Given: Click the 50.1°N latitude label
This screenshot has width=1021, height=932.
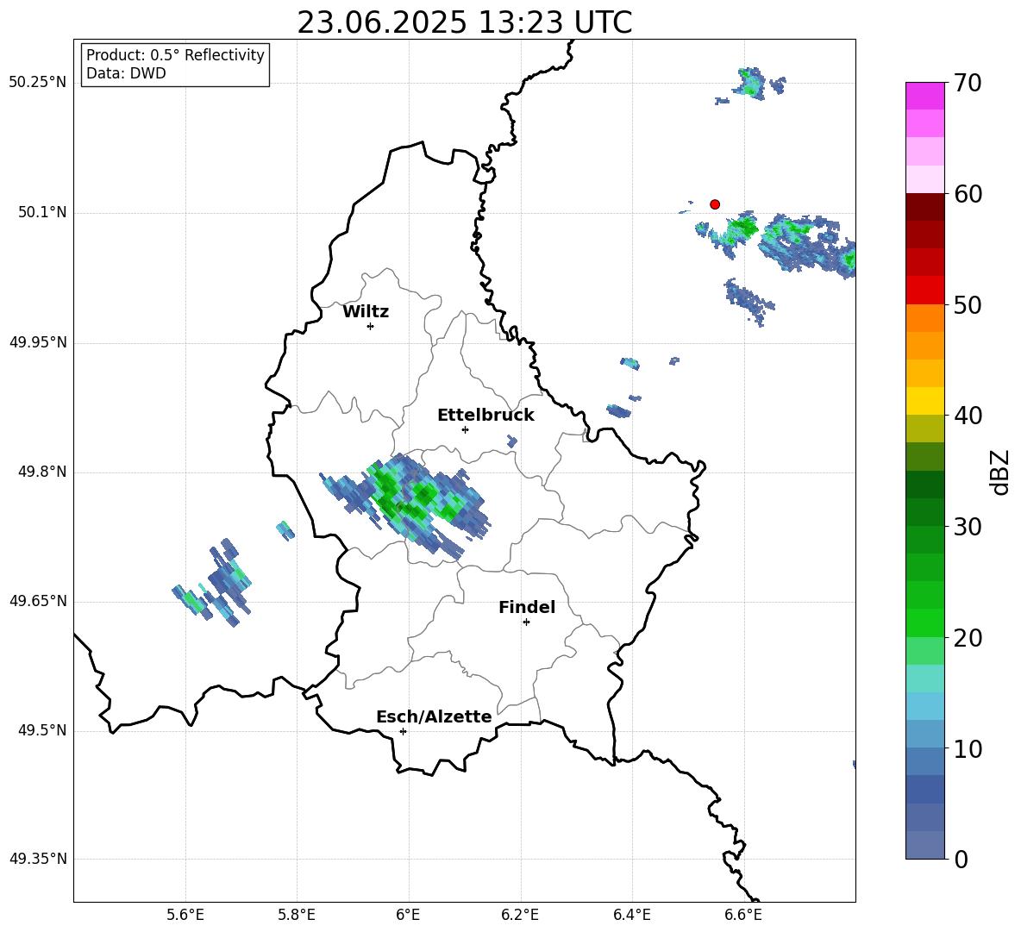Looking at the screenshot, I should 42,213.
